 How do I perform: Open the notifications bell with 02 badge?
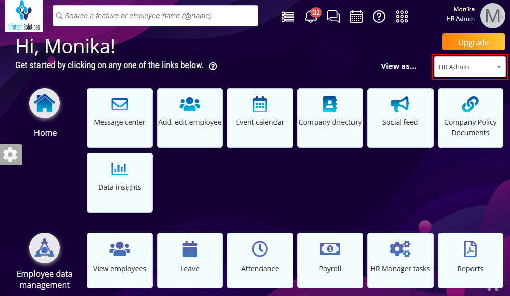click(x=310, y=16)
